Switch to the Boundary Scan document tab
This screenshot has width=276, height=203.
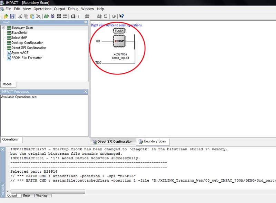(153, 141)
